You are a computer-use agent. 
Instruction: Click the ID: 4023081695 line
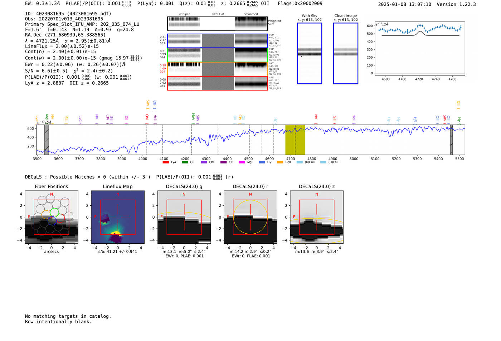click(x=68, y=14)
